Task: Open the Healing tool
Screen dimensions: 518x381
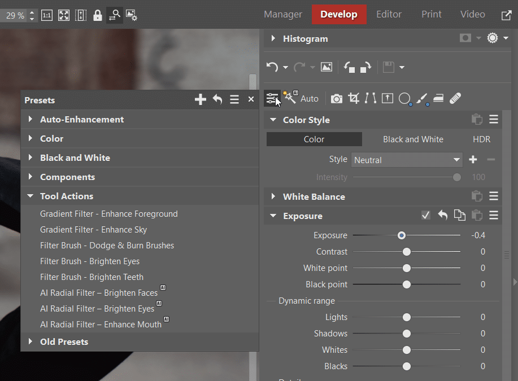Action: [455, 98]
